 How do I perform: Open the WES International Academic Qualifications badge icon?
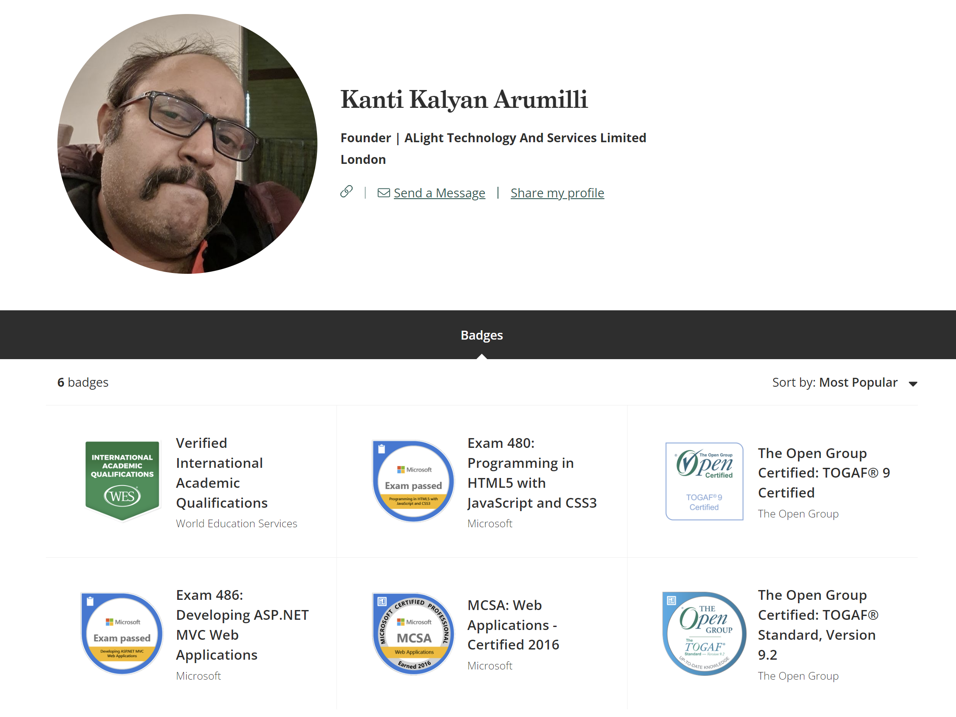point(122,481)
